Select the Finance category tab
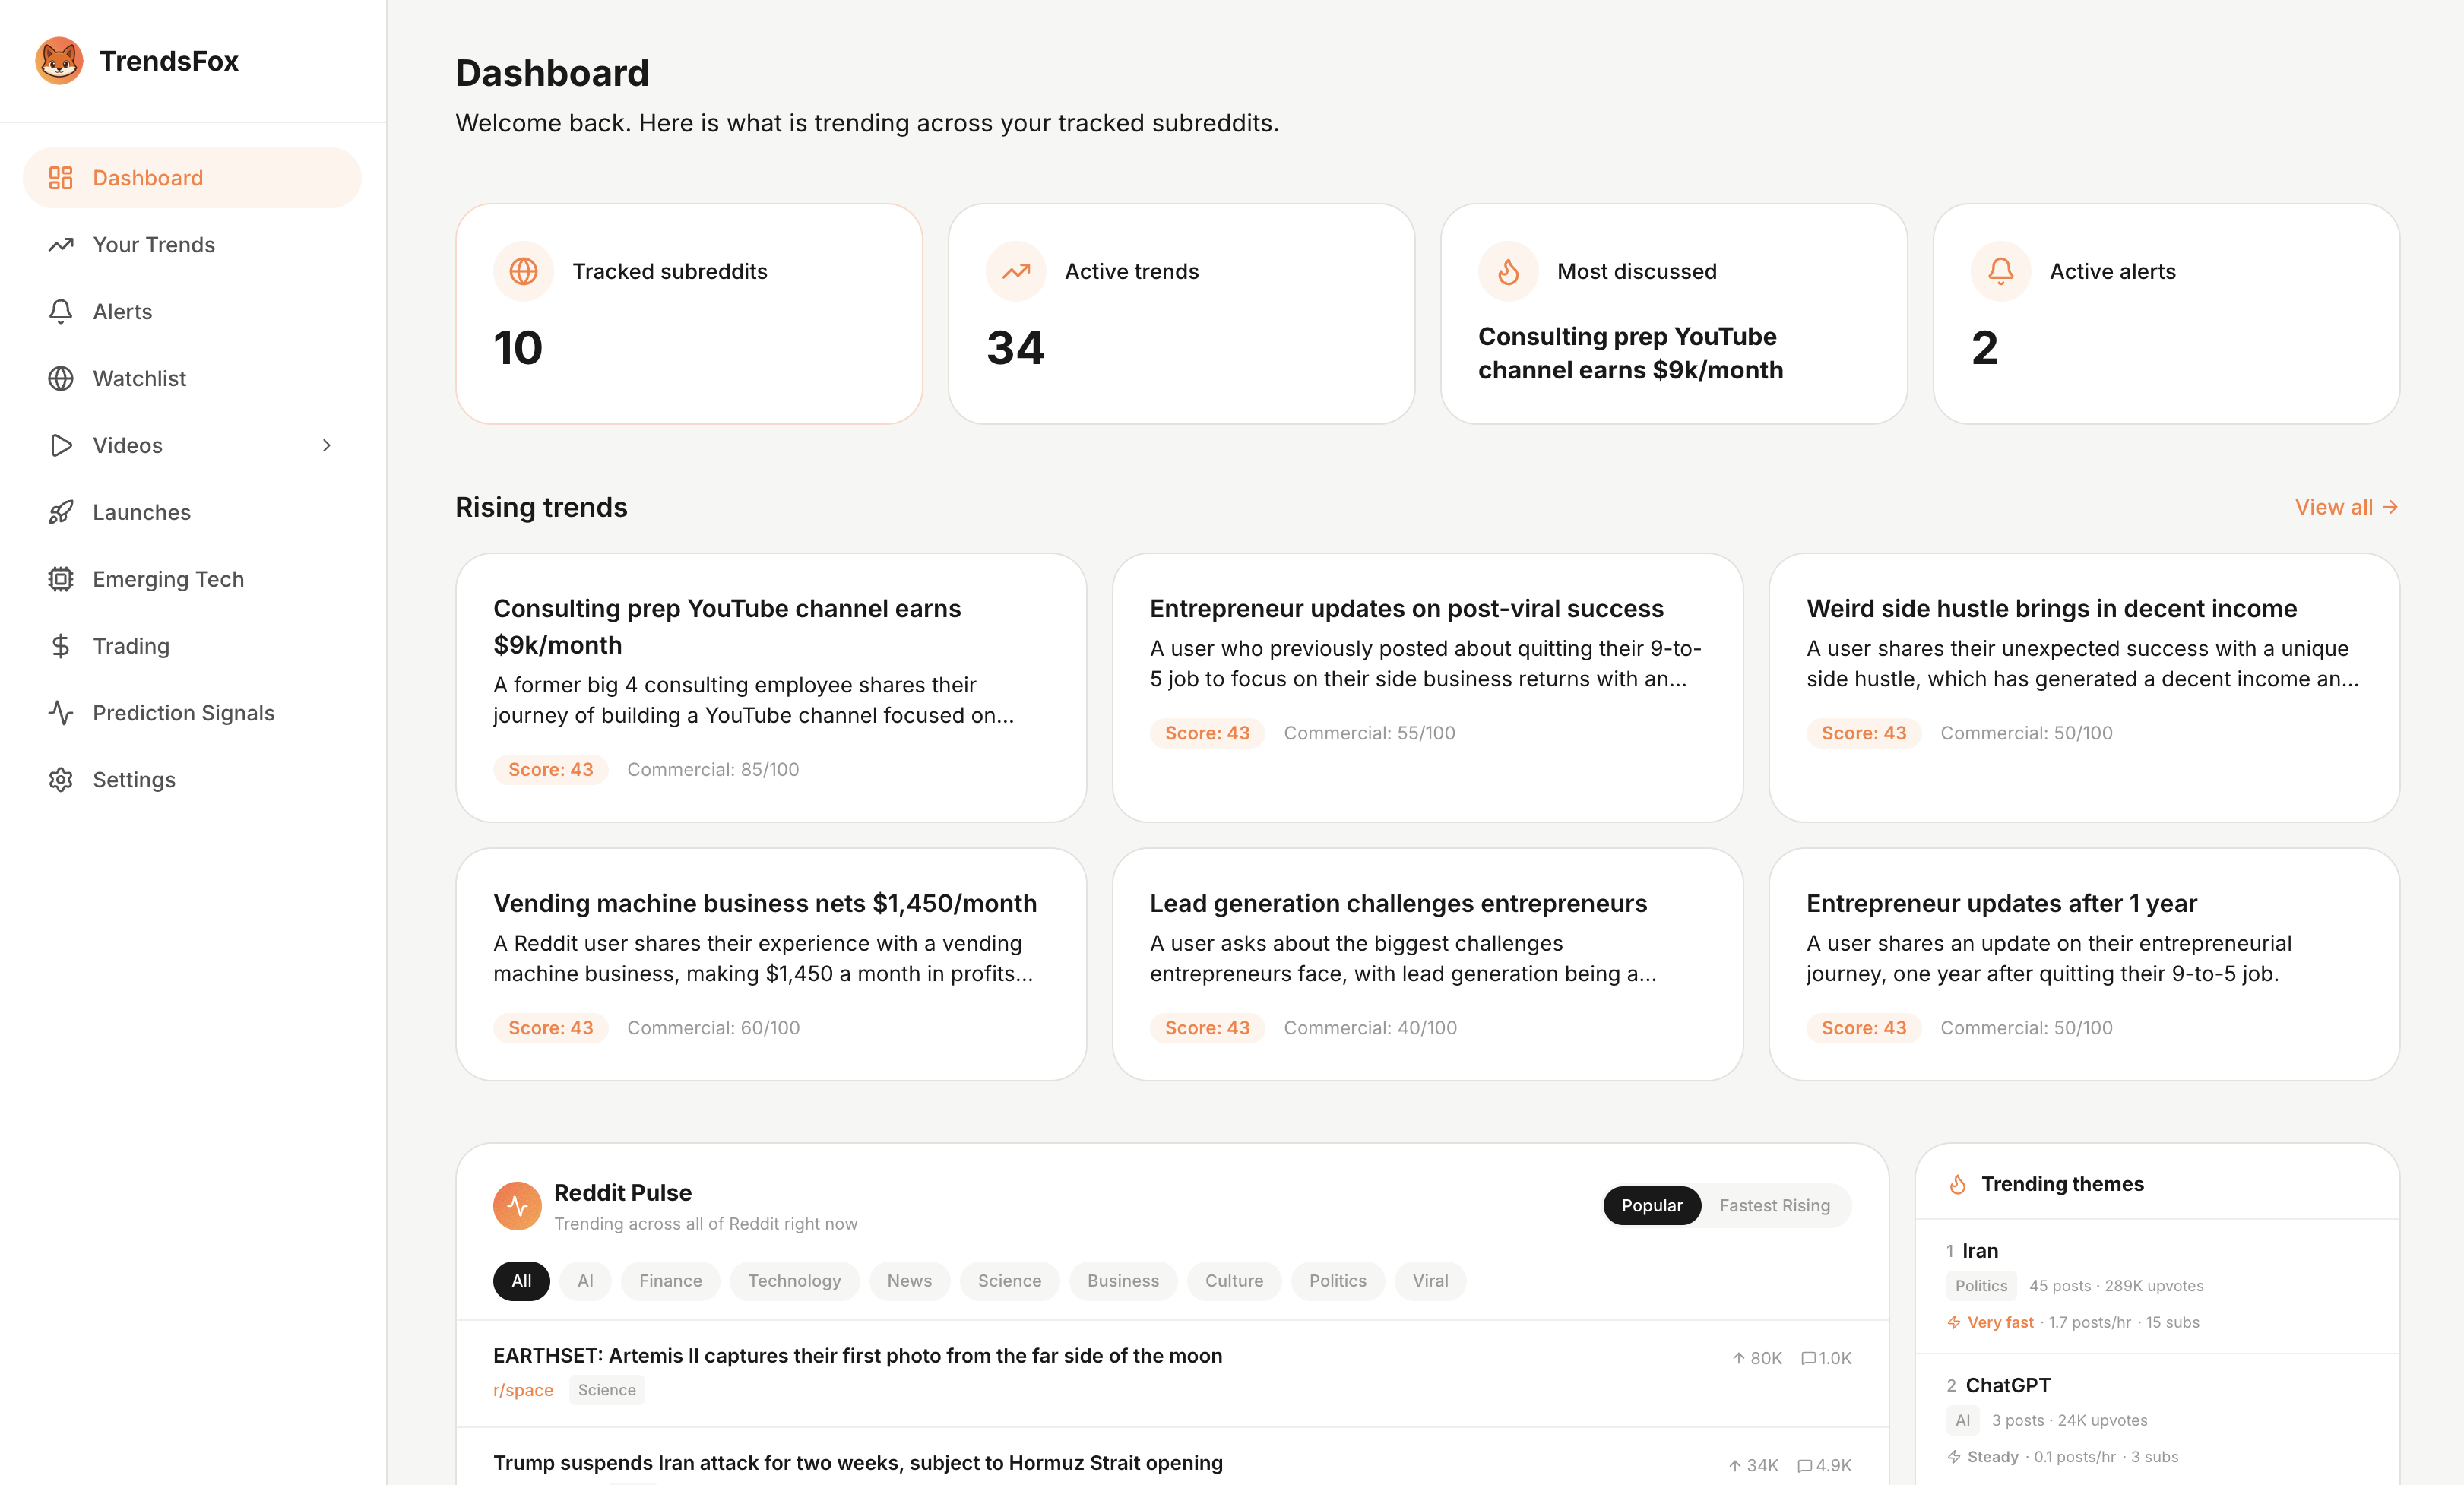This screenshot has width=2464, height=1485. coord(670,1281)
